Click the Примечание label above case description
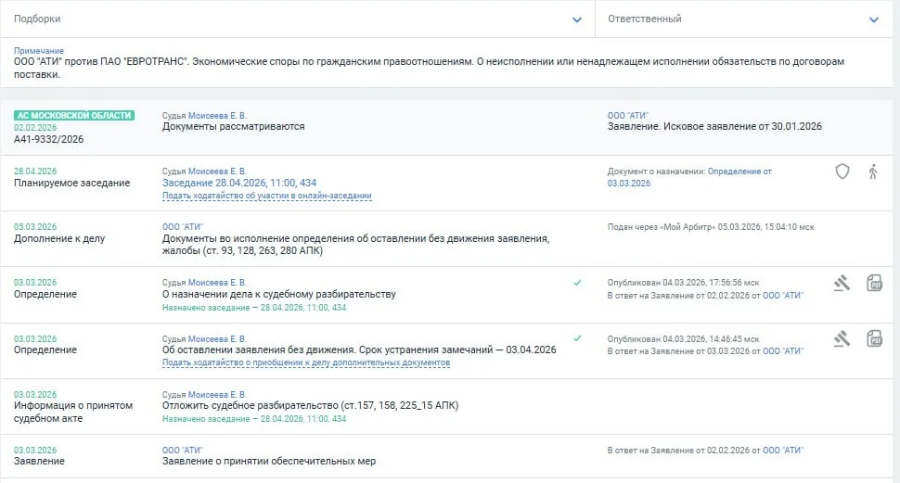The height and width of the screenshot is (483, 900). point(38,50)
